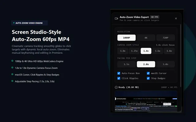This screenshot has height=122, width=196.
Task: Toggle the Step Badges checkbox
Action: [148, 78]
